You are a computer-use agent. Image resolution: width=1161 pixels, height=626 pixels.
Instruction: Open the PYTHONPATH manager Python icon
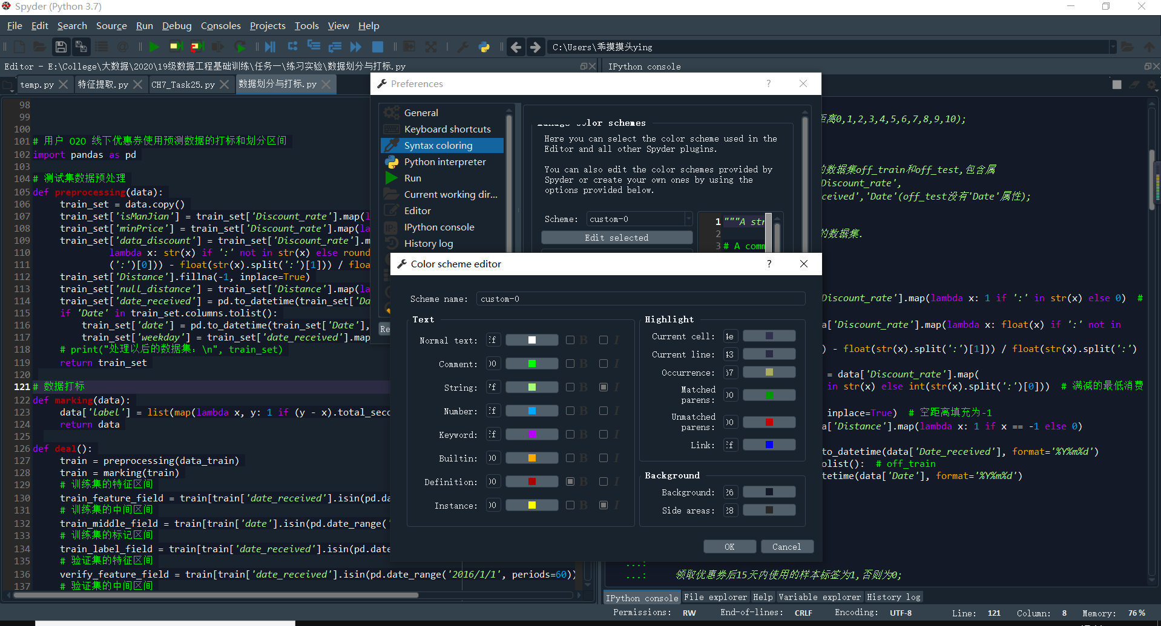484,47
